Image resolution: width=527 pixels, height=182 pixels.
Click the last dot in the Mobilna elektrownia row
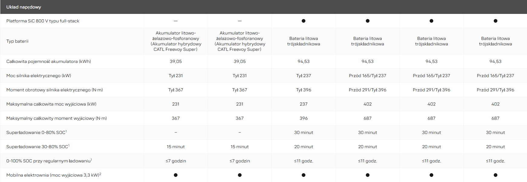(x=495, y=175)
